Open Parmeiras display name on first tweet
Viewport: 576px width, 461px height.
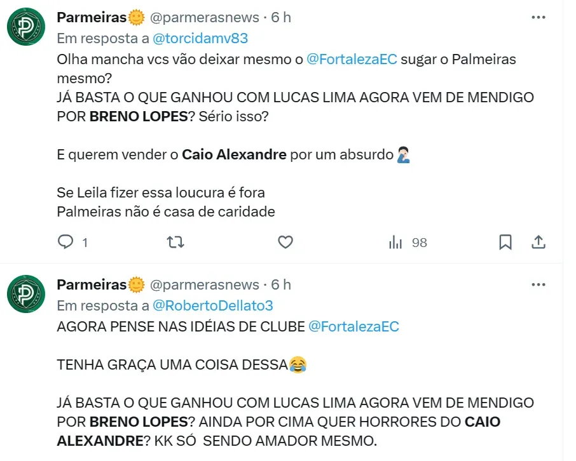(x=92, y=17)
